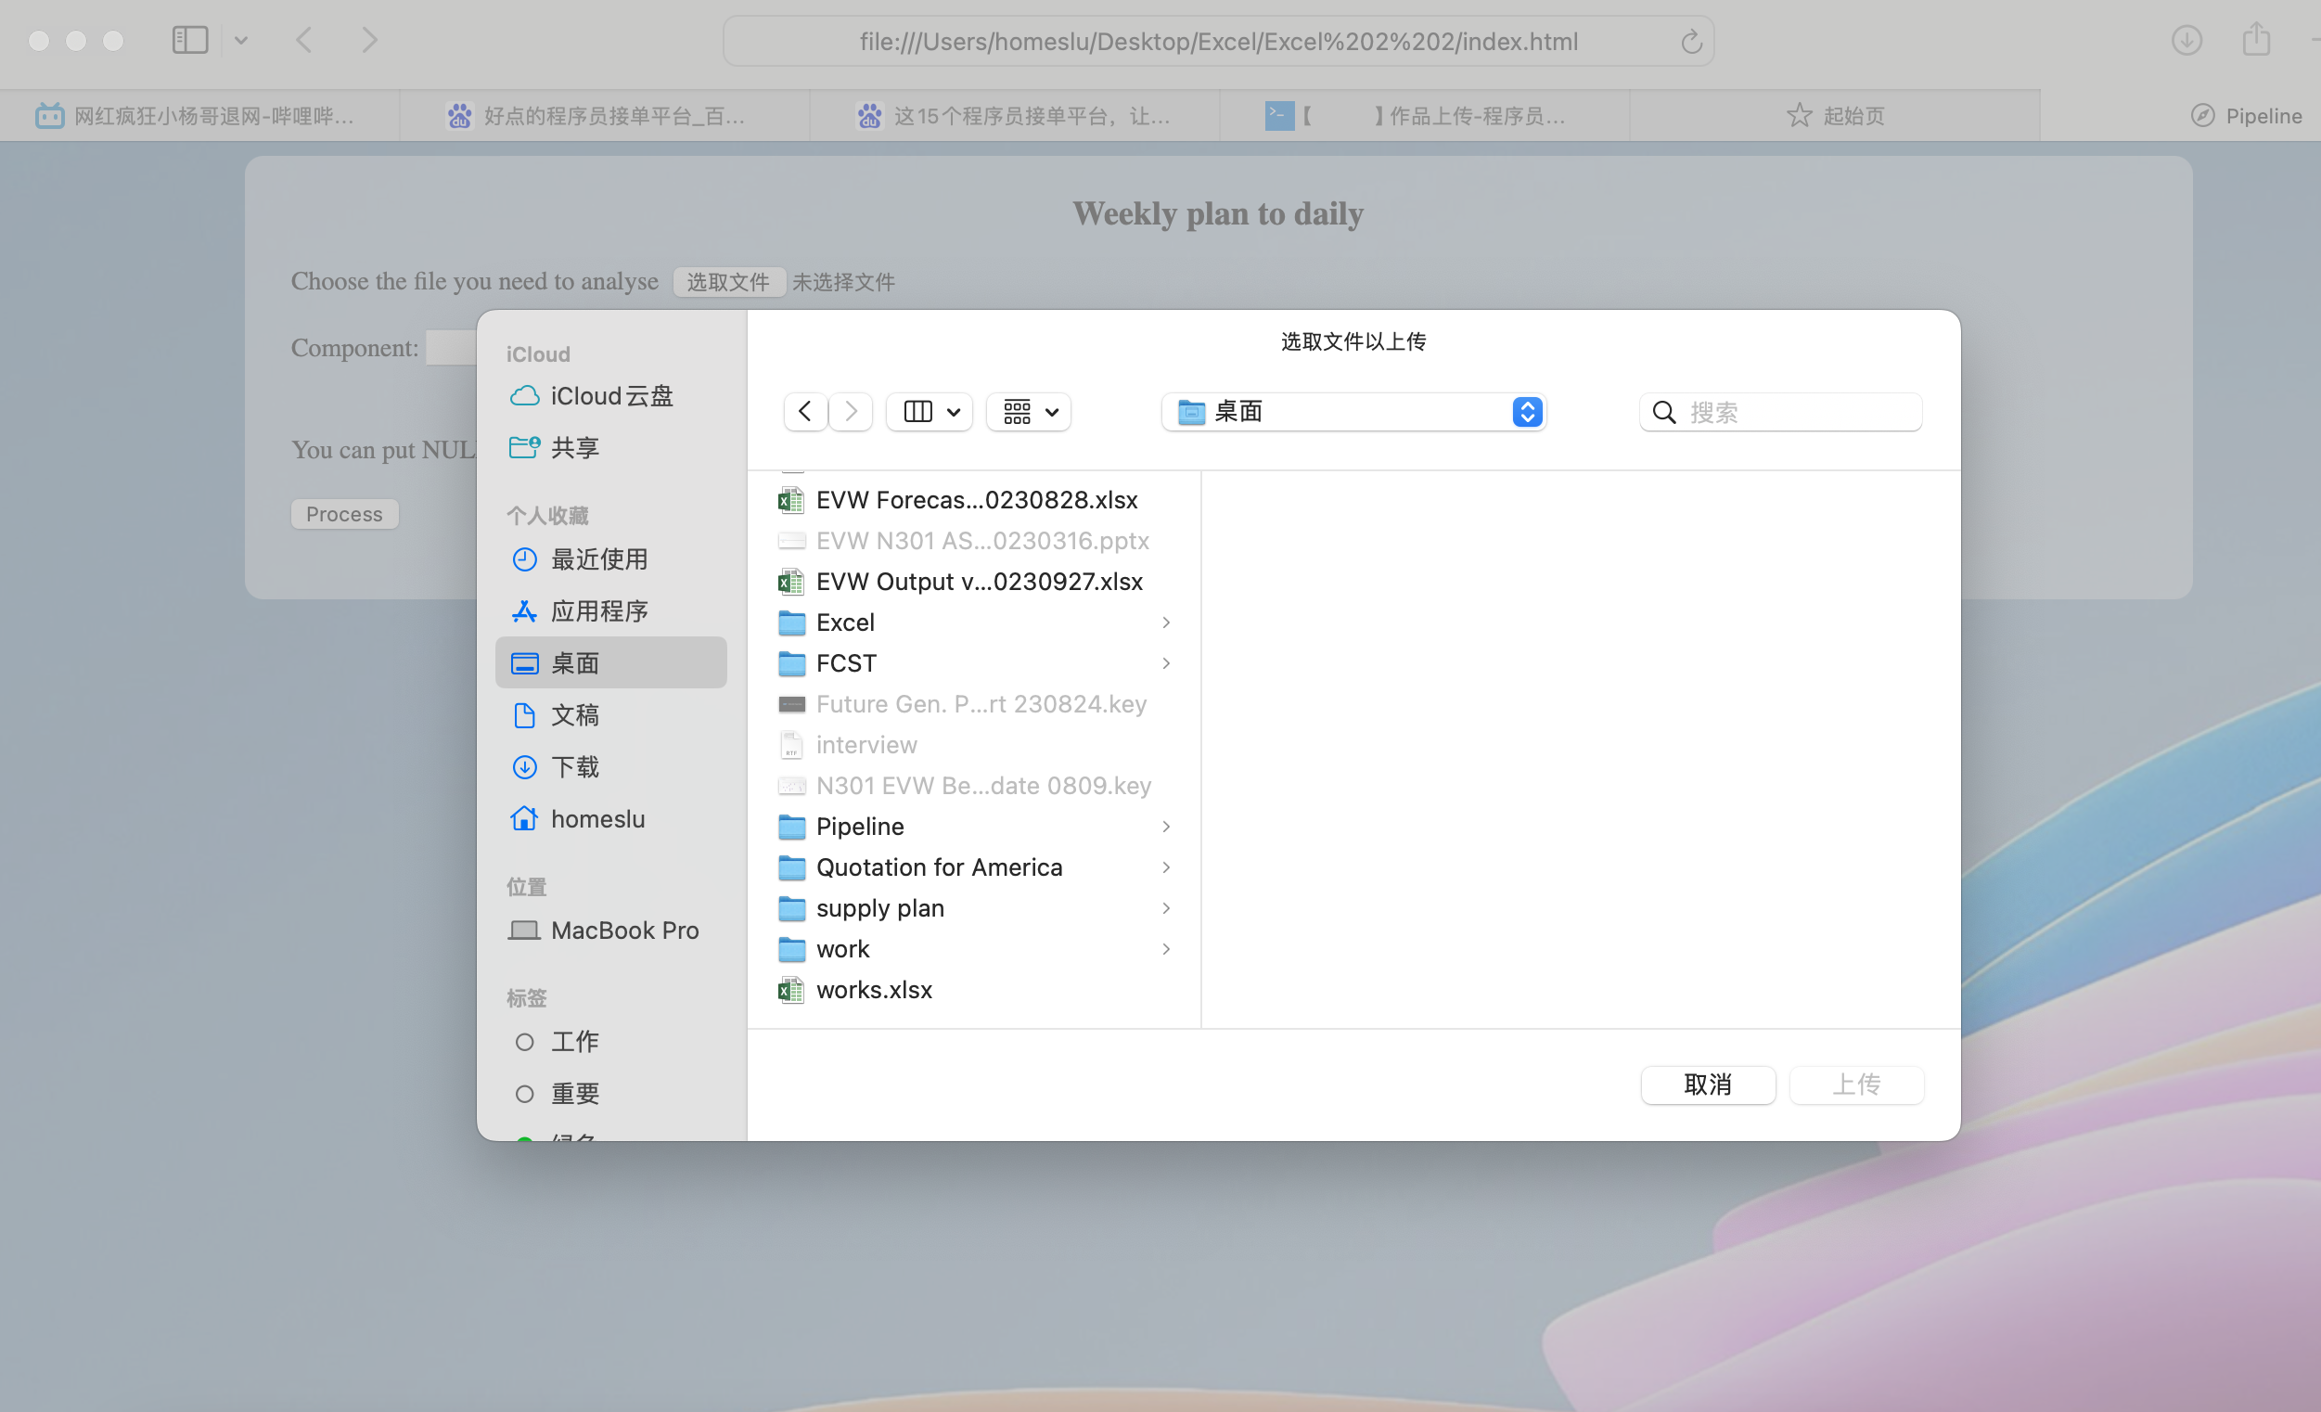The width and height of the screenshot is (2321, 1412).
Task: Open homeslu home folder in sidebar
Action: 611,818
